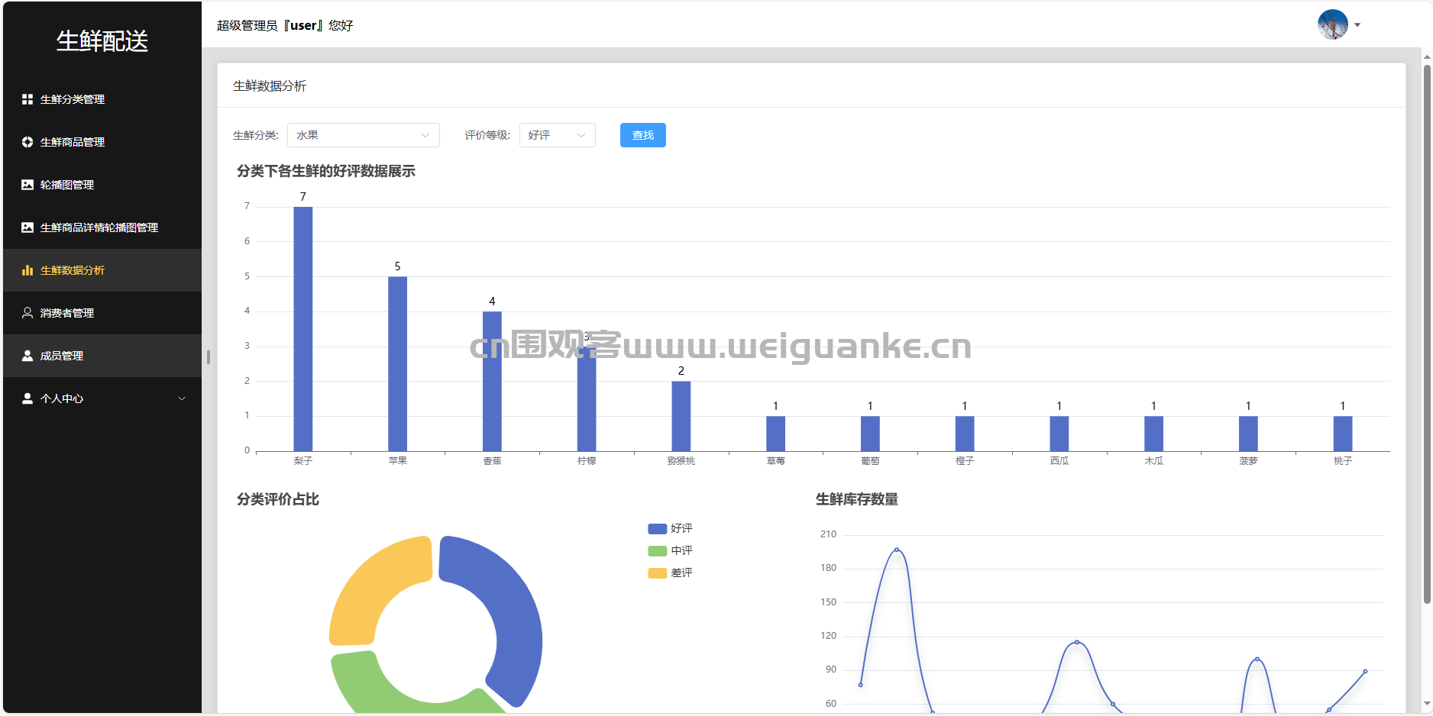
Task: Click the 柠檬 axis label
Action: point(587,461)
